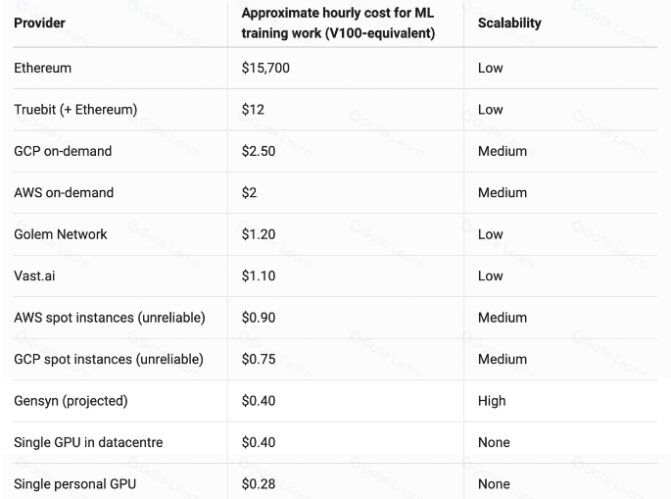The width and height of the screenshot is (671, 499).
Task: Select the Approximate hourly cost header
Action: [338, 23]
